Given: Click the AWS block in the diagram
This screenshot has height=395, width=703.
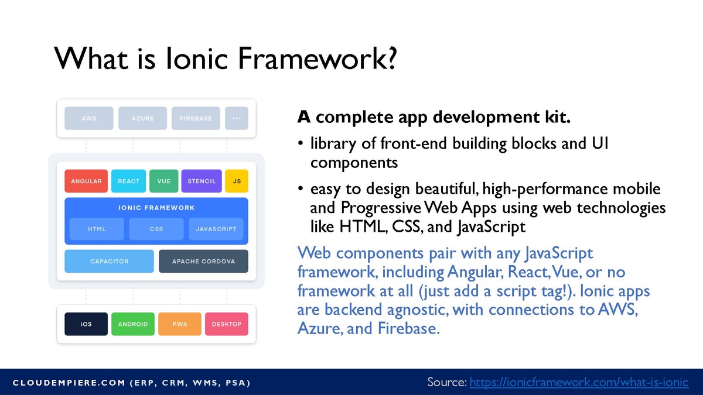Looking at the screenshot, I should [89, 118].
